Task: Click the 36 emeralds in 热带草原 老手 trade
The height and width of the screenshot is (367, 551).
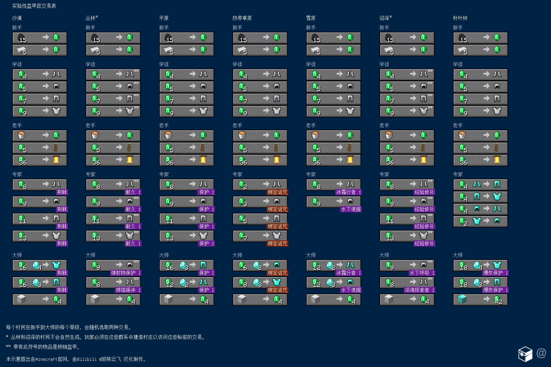Action: (x=243, y=161)
